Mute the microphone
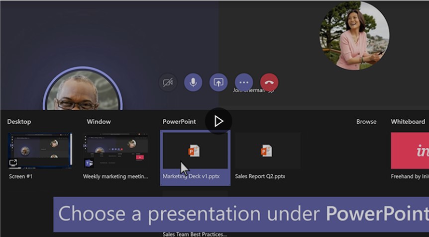 [x=193, y=82]
